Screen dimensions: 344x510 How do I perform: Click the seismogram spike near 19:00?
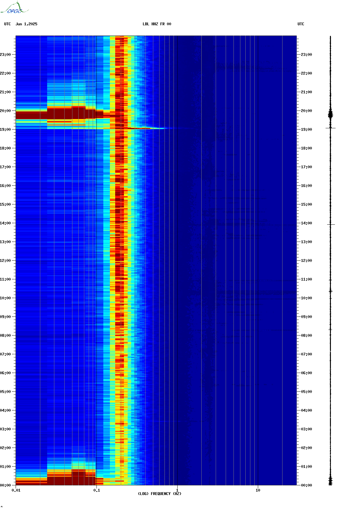coord(331,128)
